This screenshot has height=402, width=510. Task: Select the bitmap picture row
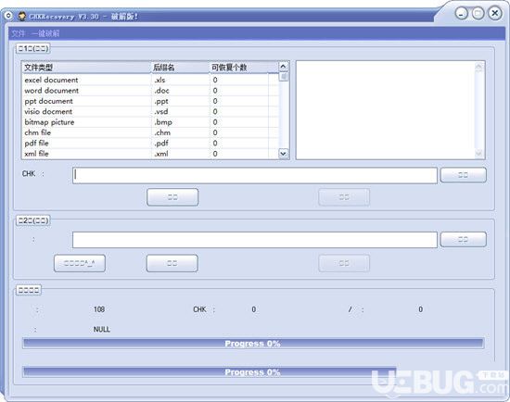tap(150, 122)
